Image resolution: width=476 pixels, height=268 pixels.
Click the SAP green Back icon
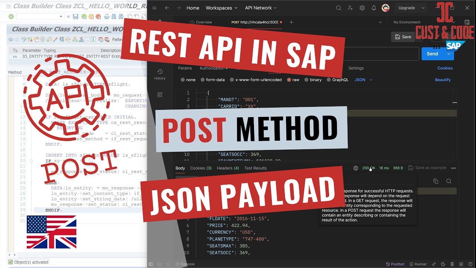(x=84, y=16)
